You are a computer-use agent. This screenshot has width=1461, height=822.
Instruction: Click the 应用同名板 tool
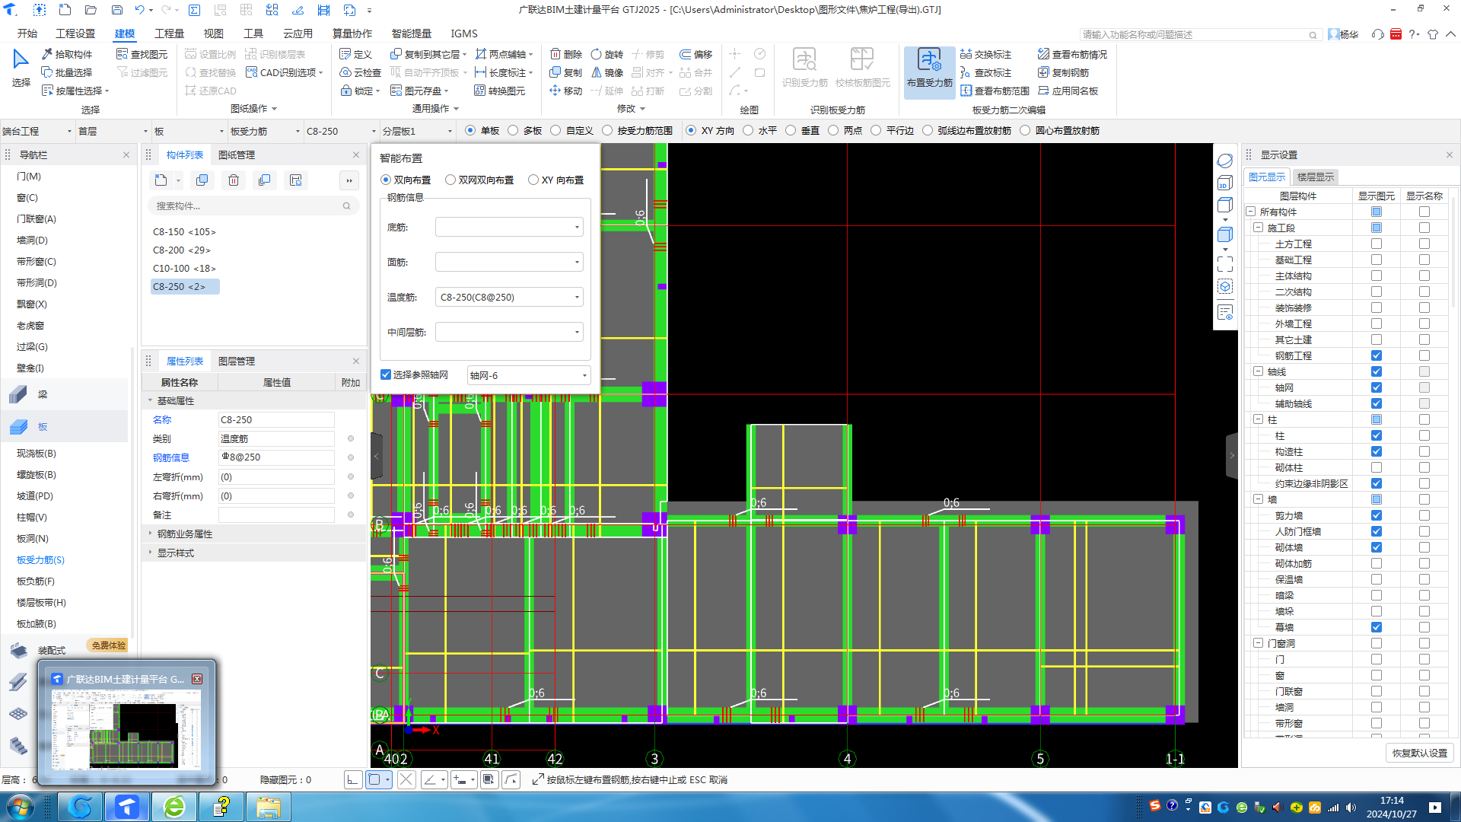point(1068,91)
